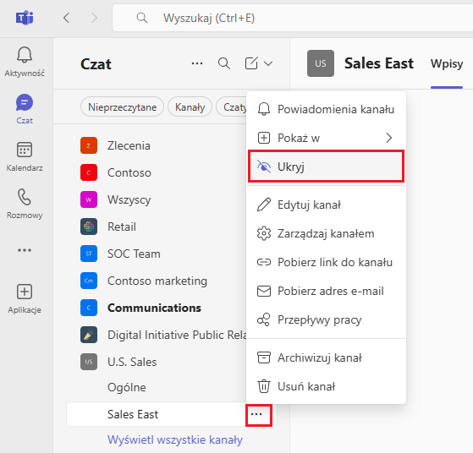The height and width of the screenshot is (453, 473).
Task: Open Rozmowy phone icon
Action: pyautogui.click(x=25, y=197)
